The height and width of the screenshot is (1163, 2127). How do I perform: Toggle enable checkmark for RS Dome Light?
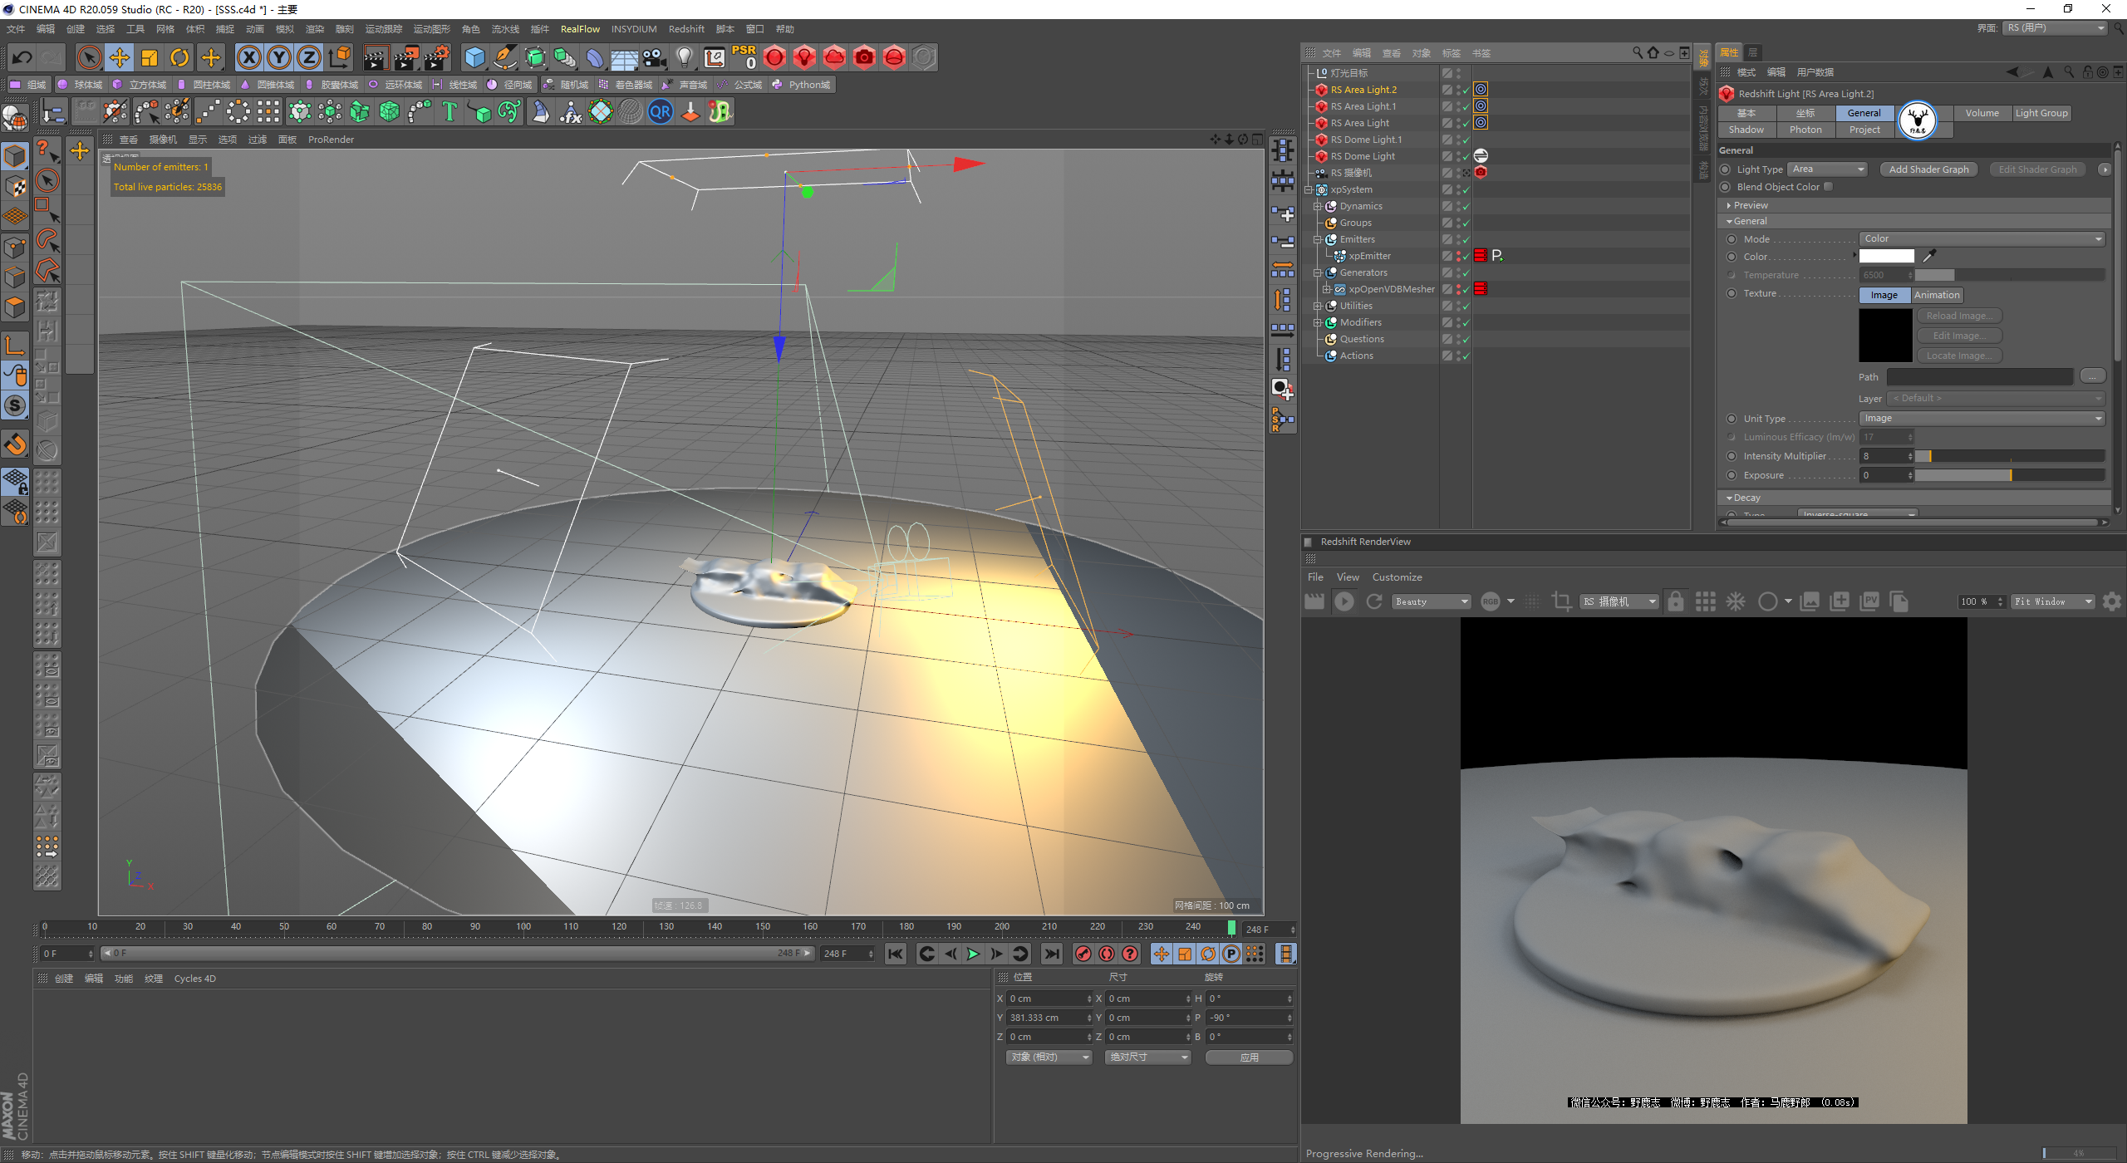click(x=1466, y=156)
